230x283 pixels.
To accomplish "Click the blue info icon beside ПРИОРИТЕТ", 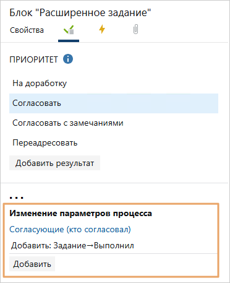I will (x=68, y=59).
